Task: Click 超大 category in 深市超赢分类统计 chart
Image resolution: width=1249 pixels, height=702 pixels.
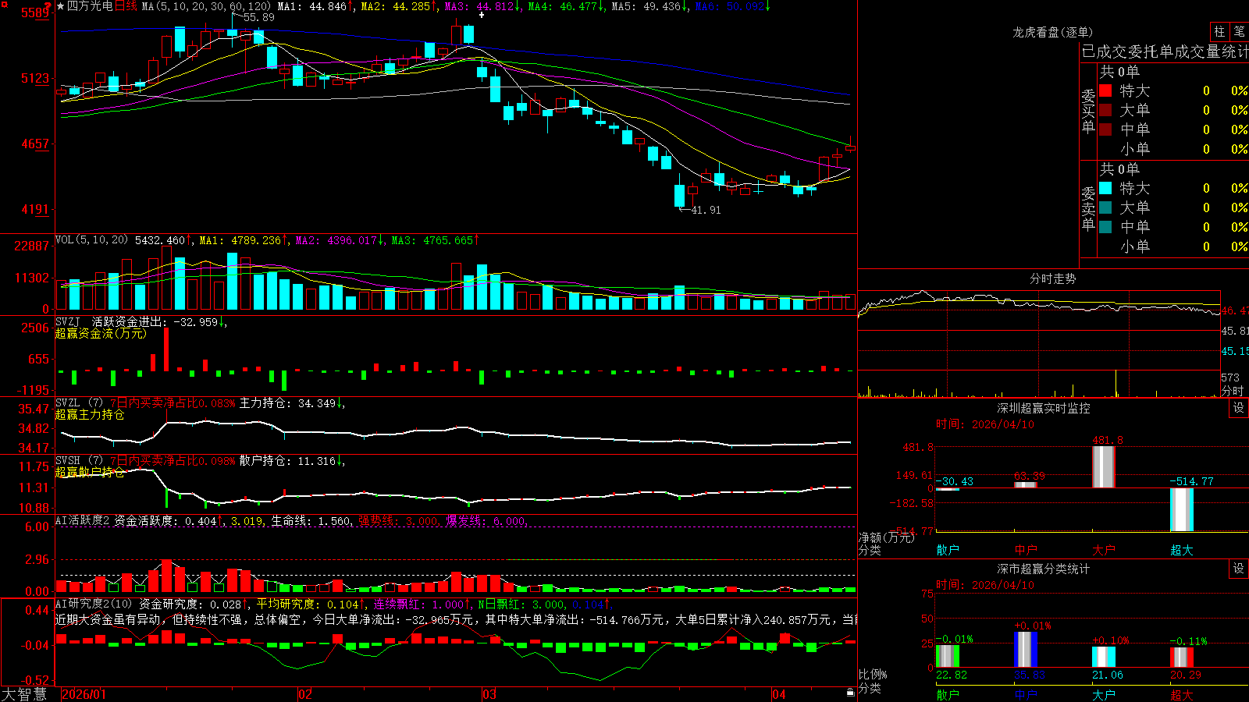Action: (1182, 694)
